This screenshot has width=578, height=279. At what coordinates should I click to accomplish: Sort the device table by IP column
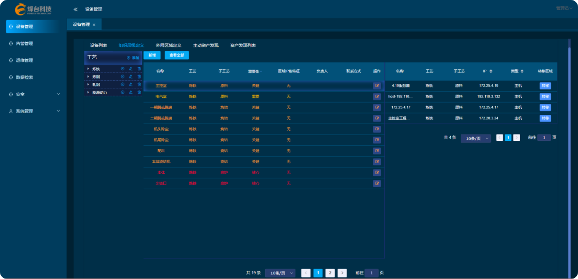pos(491,72)
